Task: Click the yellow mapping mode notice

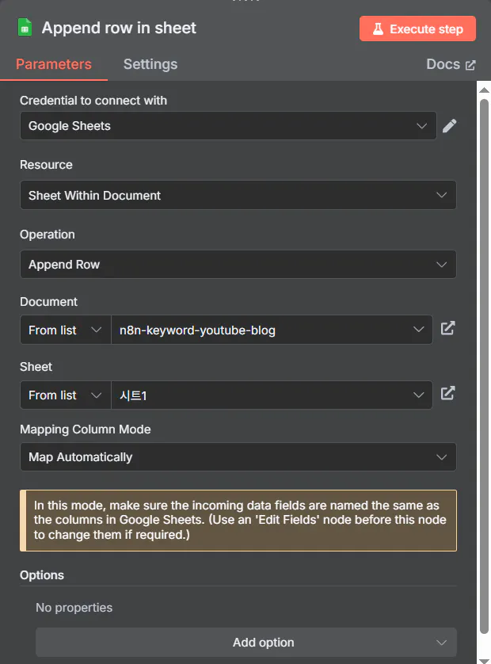Action: click(x=238, y=521)
